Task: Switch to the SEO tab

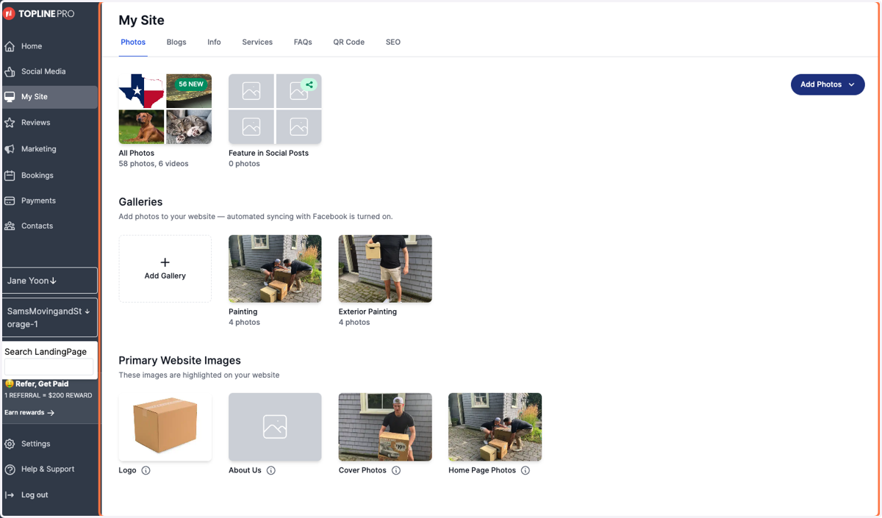Action: pos(393,42)
